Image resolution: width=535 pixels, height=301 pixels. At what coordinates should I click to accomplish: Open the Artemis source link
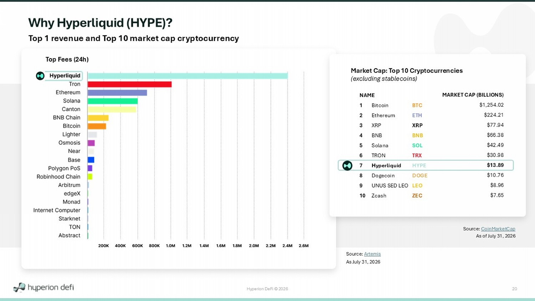372,254
